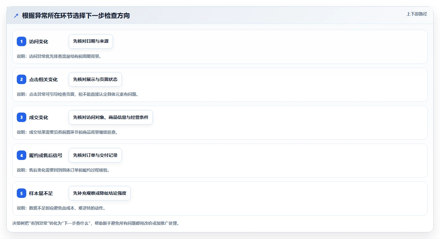Click the number 4 badge for 履约或售后信号
This screenshot has height=239, width=440.
[22, 155]
